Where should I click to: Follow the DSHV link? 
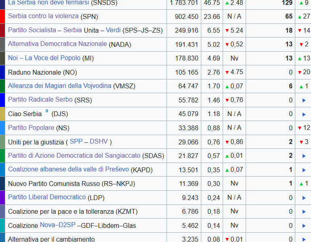click(99, 141)
